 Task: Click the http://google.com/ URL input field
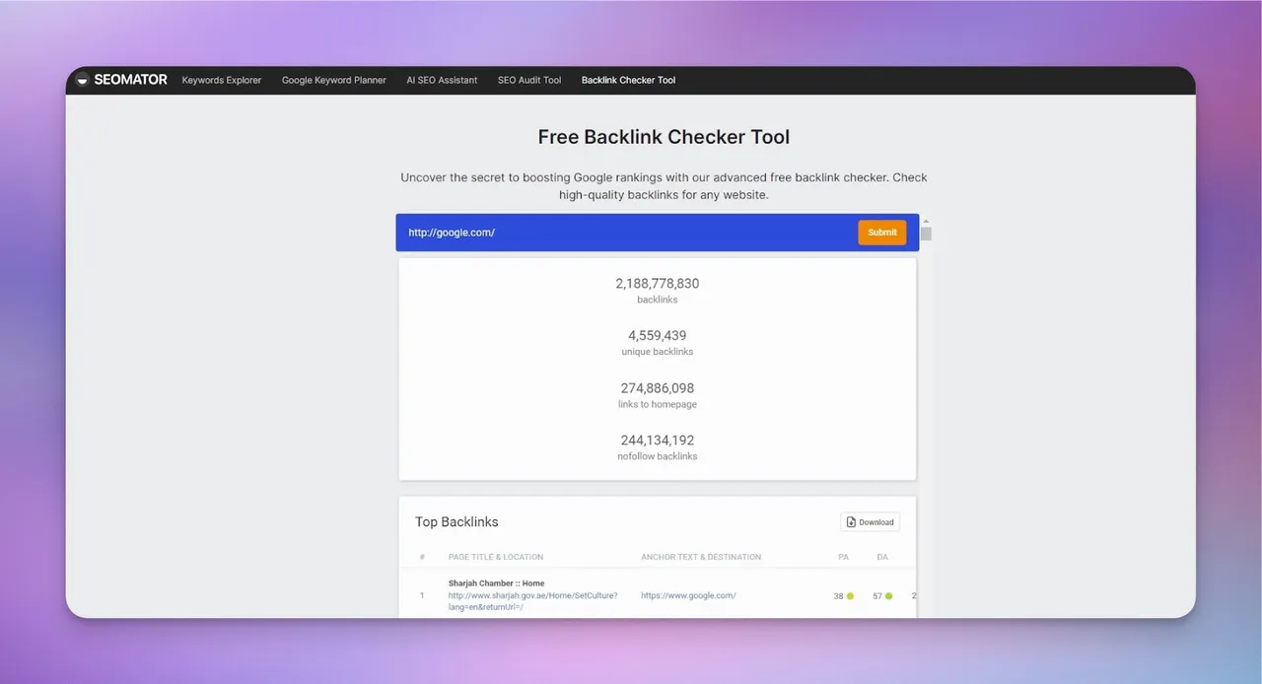point(627,233)
